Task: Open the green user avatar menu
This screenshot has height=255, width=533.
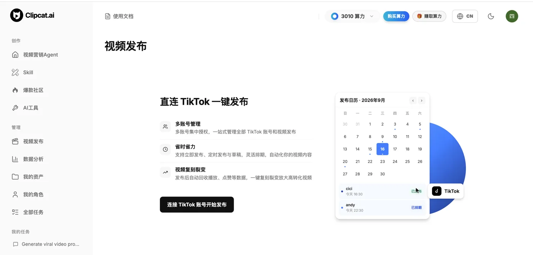Action: click(512, 16)
